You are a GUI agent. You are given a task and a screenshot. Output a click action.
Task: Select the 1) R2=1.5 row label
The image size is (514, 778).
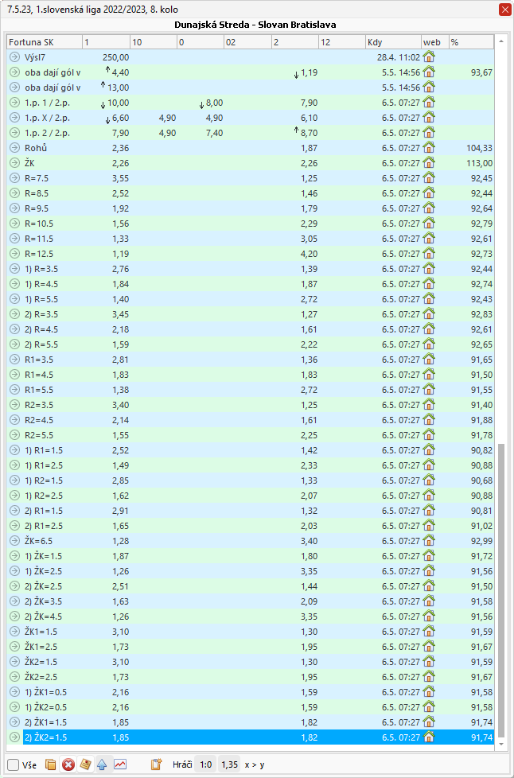pyautogui.click(x=44, y=480)
